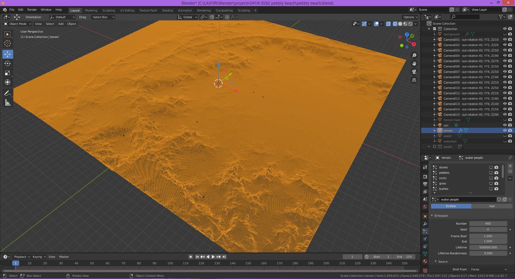The height and width of the screenshot is (279, 515).
Task: Click the Seed value slider in Emission
Action: [488, 229]
